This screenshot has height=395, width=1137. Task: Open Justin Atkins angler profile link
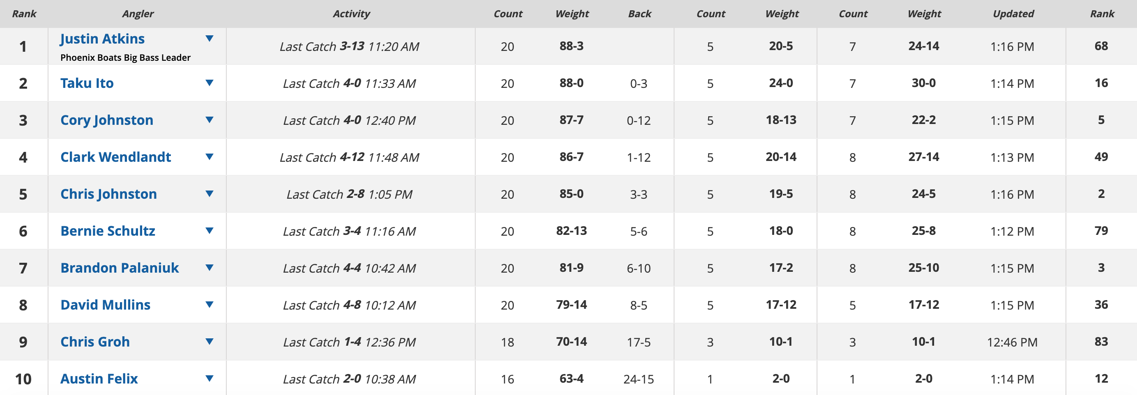click(102, 39)
